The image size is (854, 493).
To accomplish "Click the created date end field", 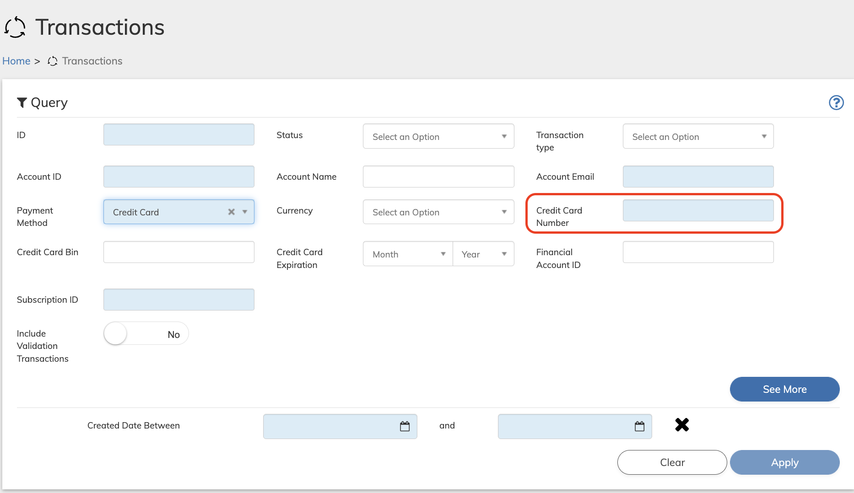I will point(575,426).
